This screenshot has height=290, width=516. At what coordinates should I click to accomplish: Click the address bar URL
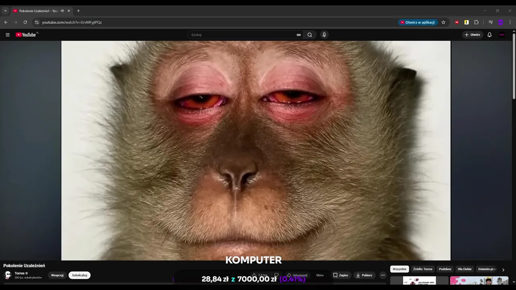pos(72,22)
